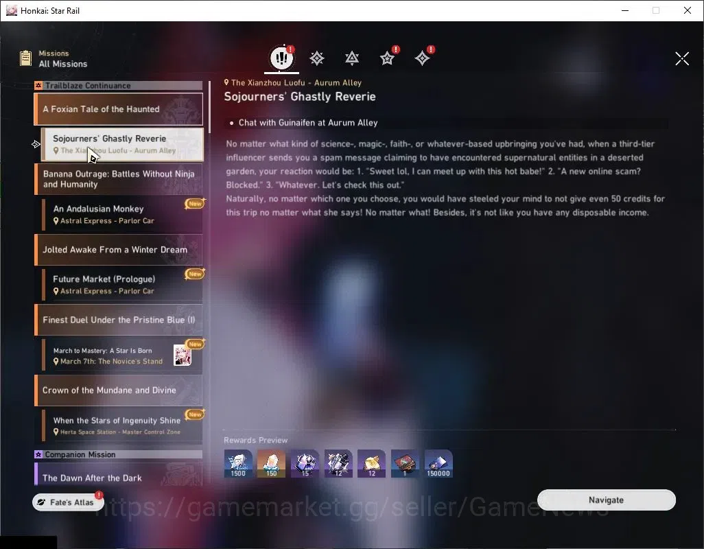
Task: Open the Trailblaze mission filter tab icon
Action: tap(317, 58)
